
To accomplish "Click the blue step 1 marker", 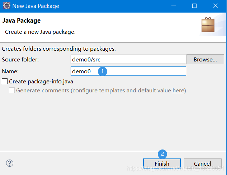I will pyautogui.click(x=103, y=71).
